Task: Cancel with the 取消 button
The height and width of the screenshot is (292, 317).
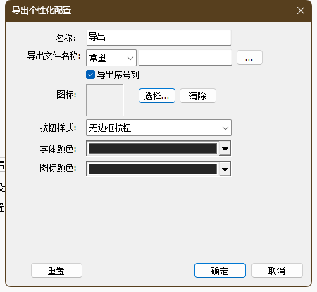Action: (x=277, y=271)
